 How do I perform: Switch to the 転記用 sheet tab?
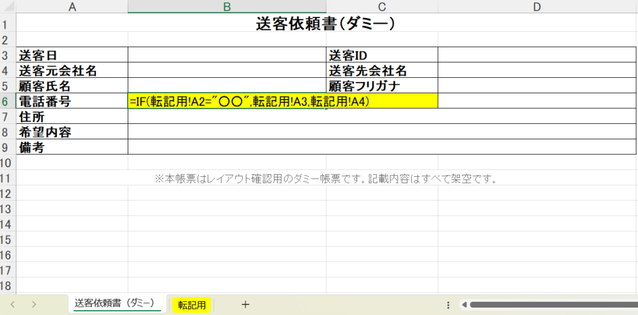pos(191,304)
